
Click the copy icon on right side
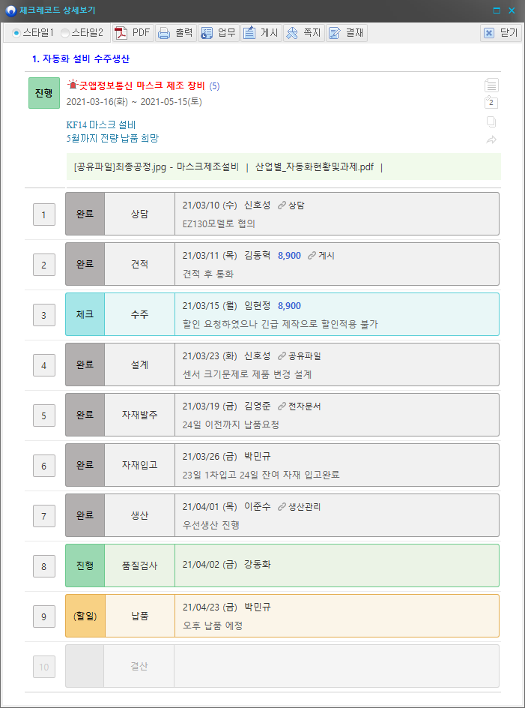click(491, 121)
